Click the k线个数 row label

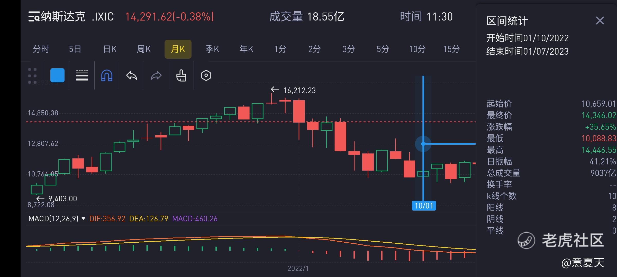pyautogui.click(x=502, y=196)
